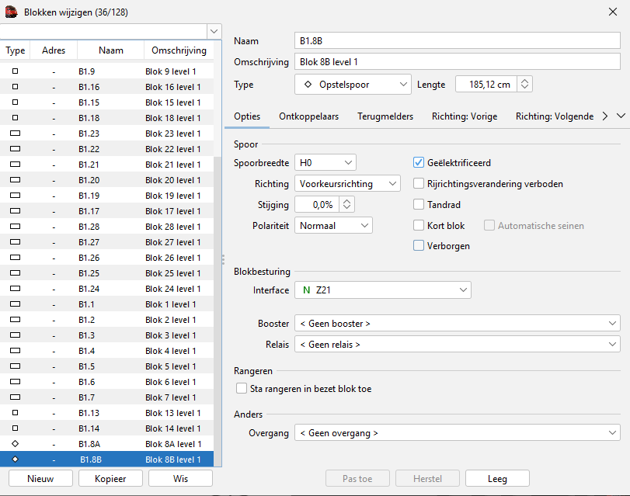Close the Blokken wijzigen dialog

coord(613,12)
